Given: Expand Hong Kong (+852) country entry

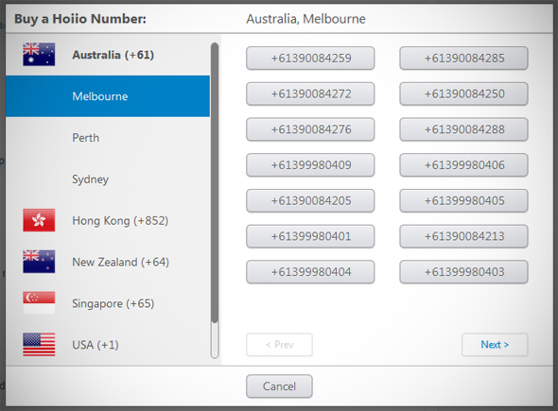Looking at the screenshot, I should pos(108,220).
